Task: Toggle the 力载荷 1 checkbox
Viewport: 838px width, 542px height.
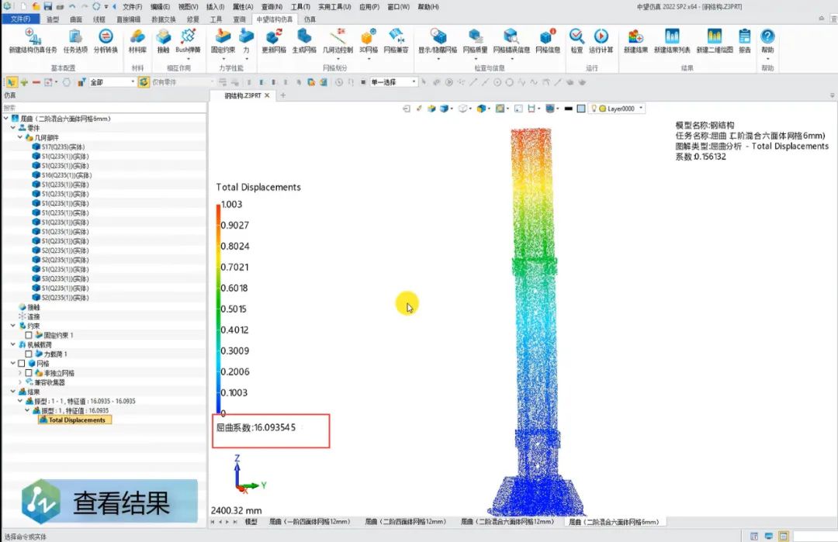Action: coord(29,354)
